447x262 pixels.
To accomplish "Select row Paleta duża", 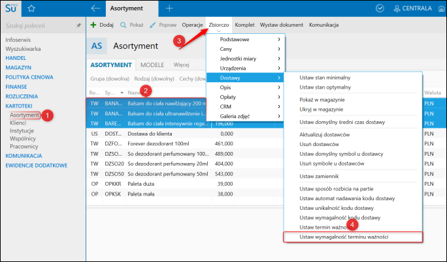I will 141,184.
